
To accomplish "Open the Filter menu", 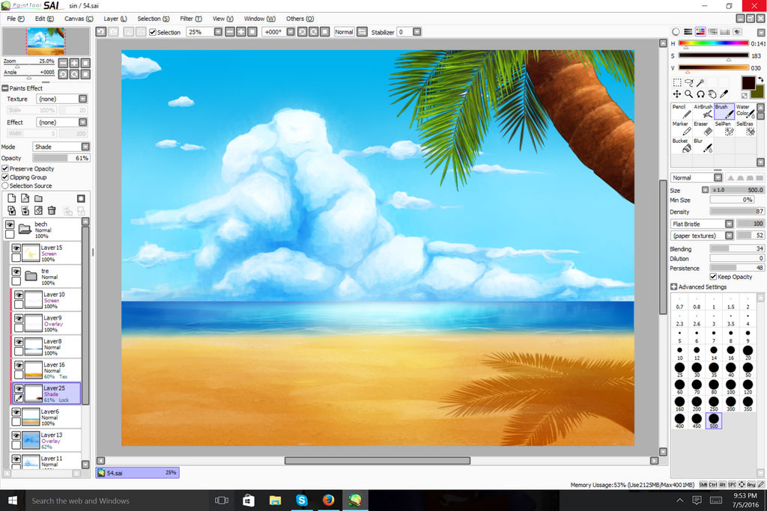I will click(x=190, y=19).
